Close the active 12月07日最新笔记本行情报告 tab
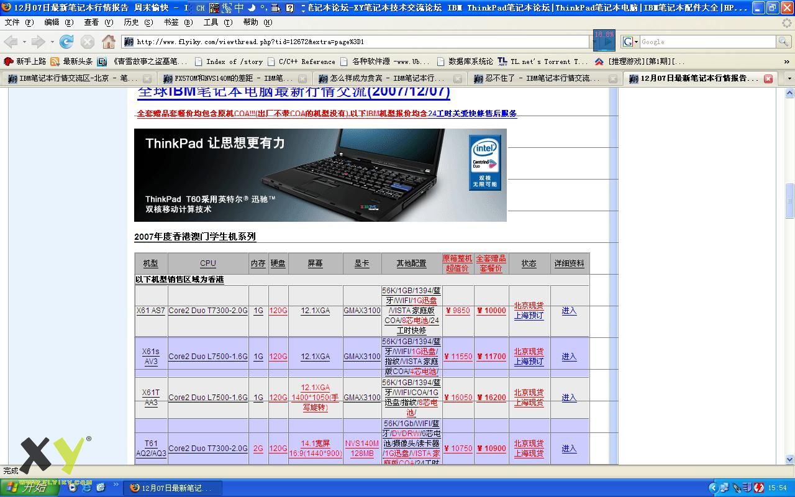This screenshot has width=795, height=497. [768, 79]
